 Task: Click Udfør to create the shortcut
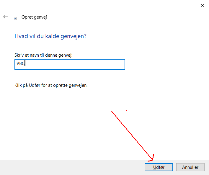159,167
